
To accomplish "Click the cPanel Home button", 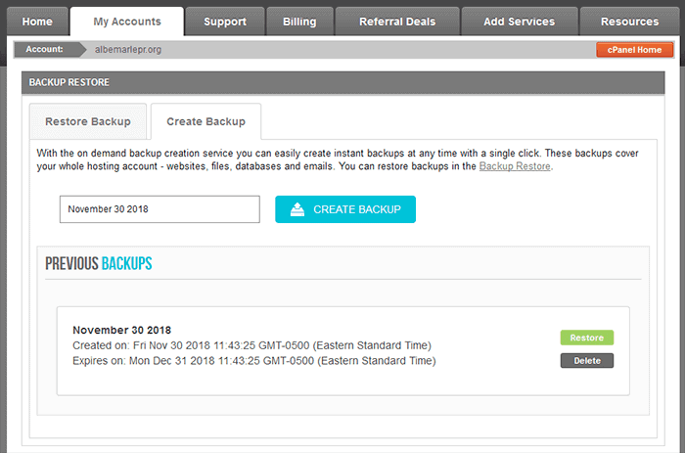I will tap(634, 50).
